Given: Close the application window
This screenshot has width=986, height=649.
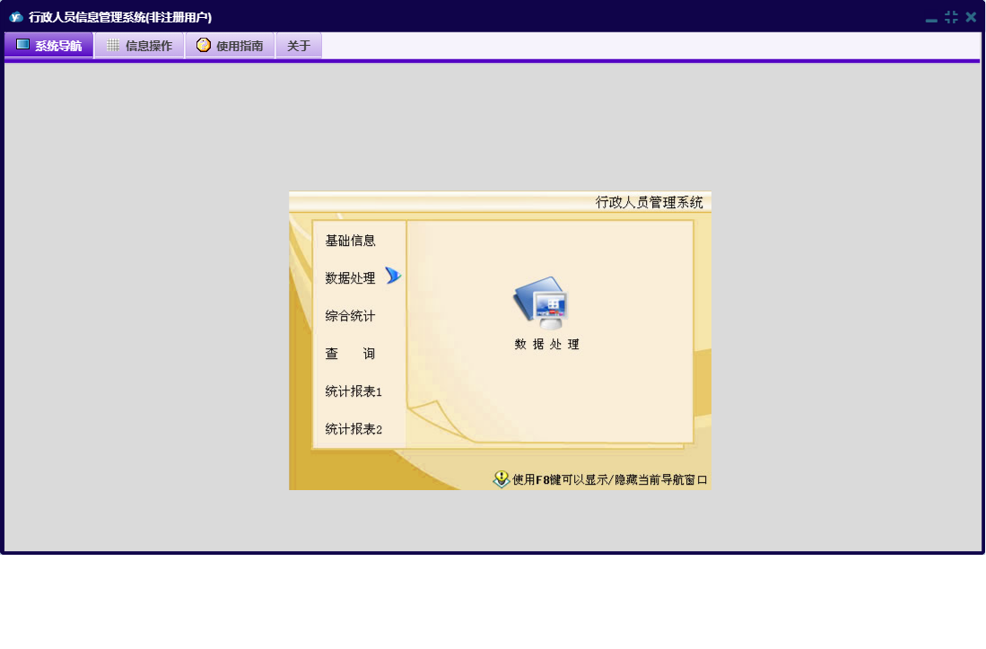Looking at the screenshot, I should pyautogui.click(x=971, y=17).
